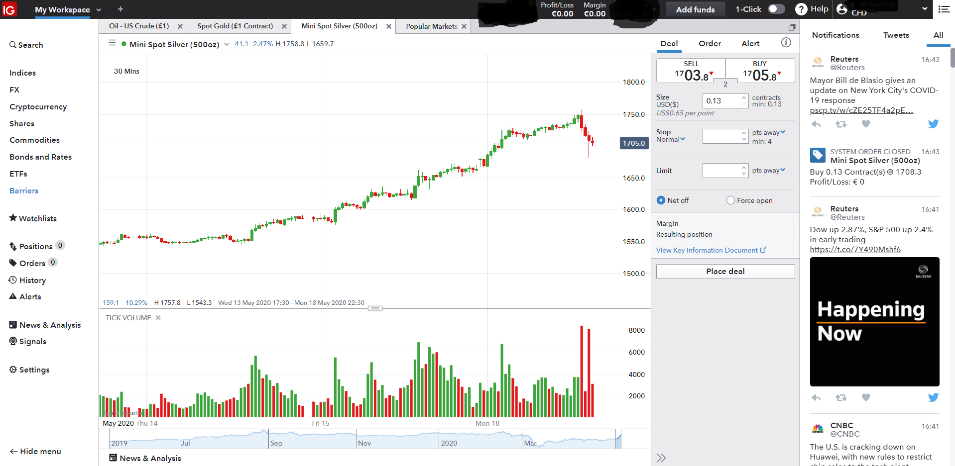Screen dimensions: 955x466
Task: Like the Bill de Blasio Reuters tweet
Action: click(866, 124)
